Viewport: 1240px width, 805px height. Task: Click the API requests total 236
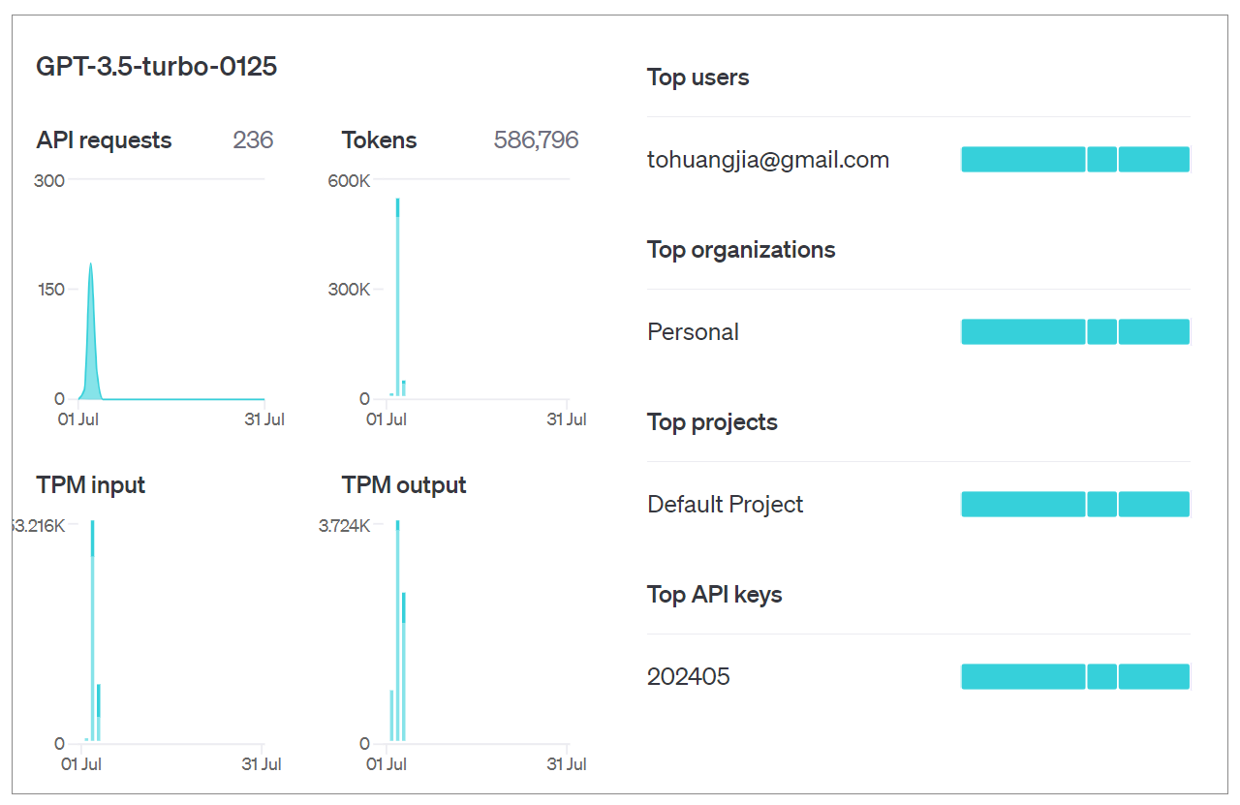point(253,140)
